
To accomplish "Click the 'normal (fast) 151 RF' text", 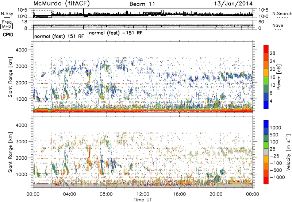I will 59,36.
